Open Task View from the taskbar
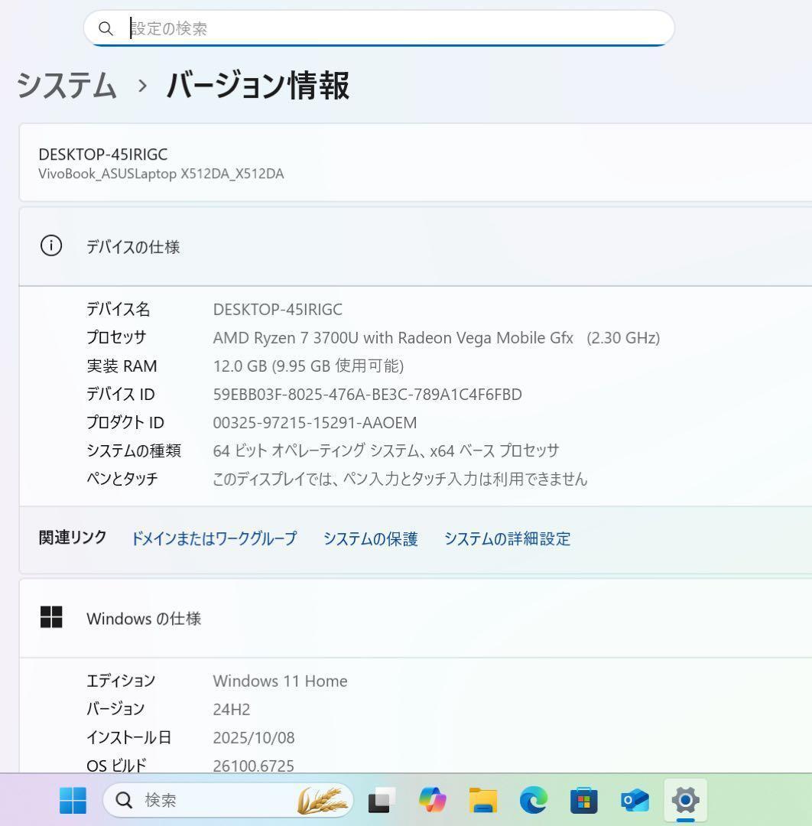The image size is (812, 826). [x=379, y=801]
